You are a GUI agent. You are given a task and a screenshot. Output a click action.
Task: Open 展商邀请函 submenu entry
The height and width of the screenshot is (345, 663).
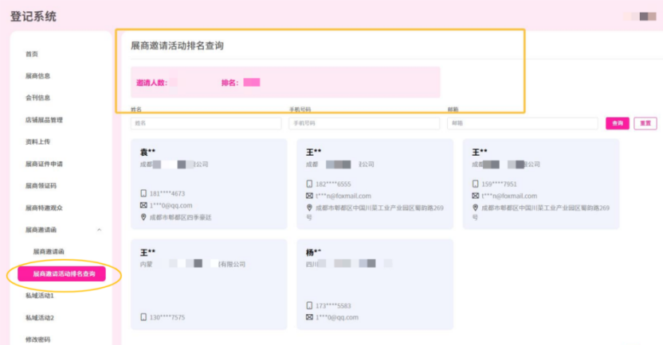click(x=49, y=251)
